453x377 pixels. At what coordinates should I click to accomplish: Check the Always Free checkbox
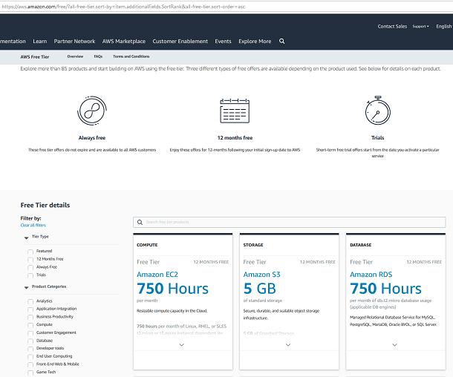tap(30, 268)
